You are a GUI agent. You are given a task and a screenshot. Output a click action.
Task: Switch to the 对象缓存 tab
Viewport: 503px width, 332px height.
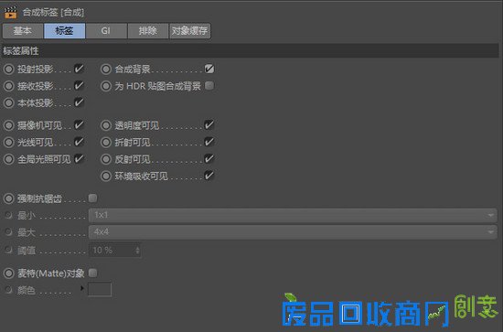pyautogui.click(x=190, y=31)
